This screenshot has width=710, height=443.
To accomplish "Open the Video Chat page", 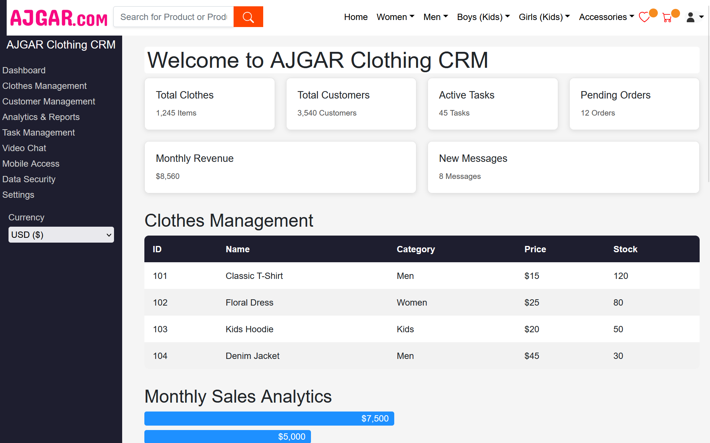I will click(24, 148).
